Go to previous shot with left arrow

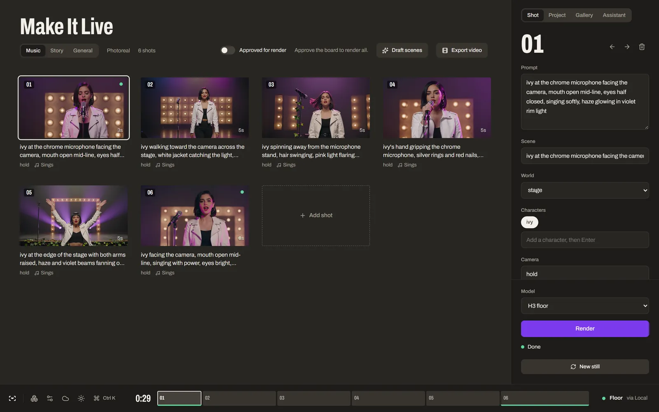(x=612, y=47)
